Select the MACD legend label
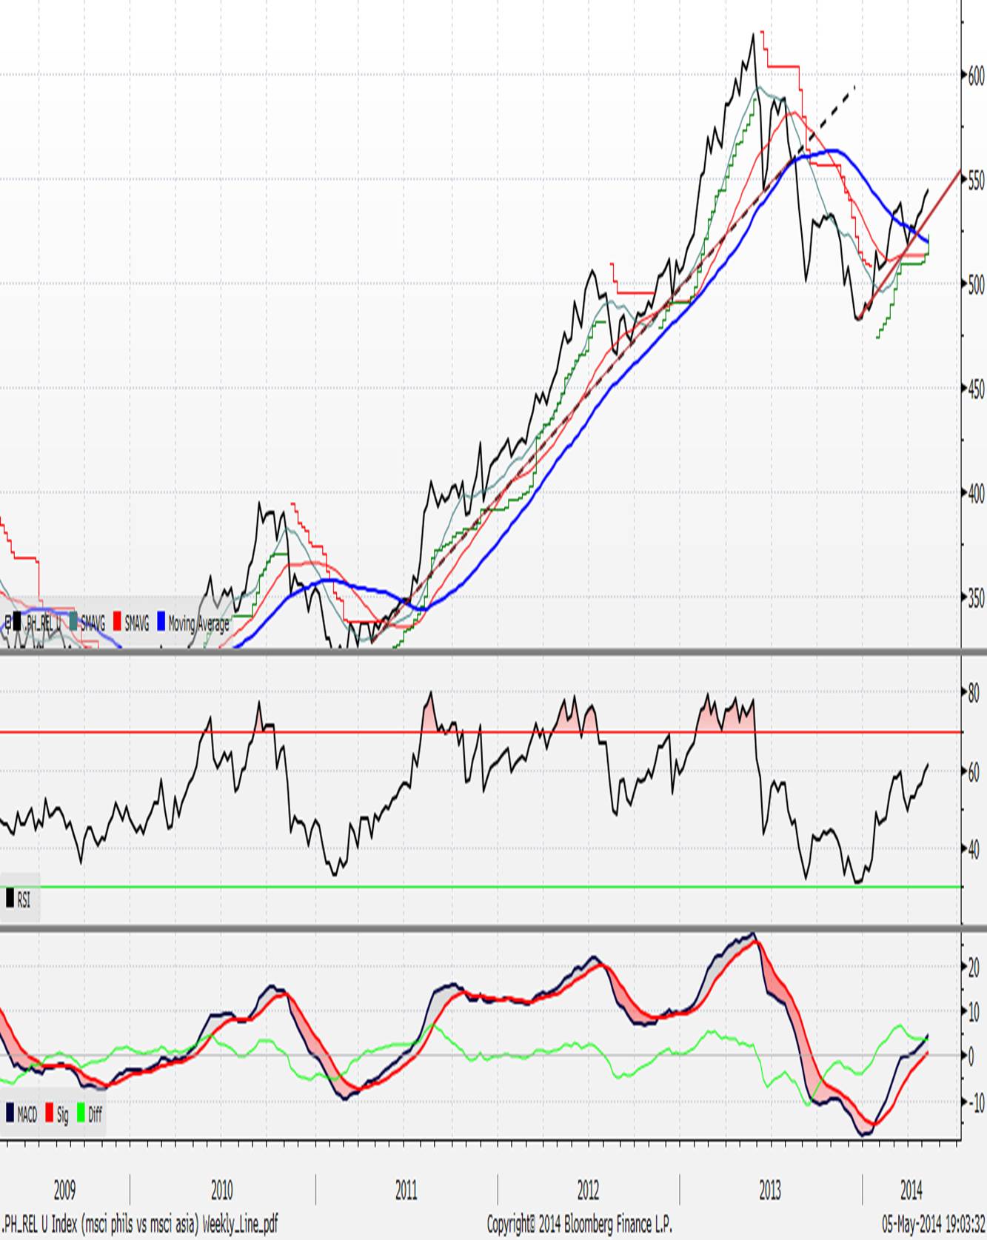The width and height of the screenshot is (987, 1240). tap(27, 1113)
